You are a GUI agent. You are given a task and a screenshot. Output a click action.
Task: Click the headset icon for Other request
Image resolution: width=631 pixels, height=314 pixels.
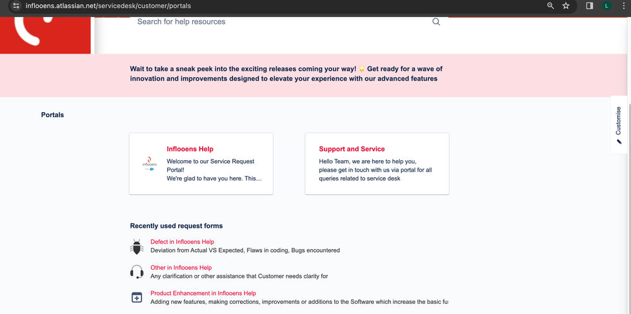click(x=137, y=272)
